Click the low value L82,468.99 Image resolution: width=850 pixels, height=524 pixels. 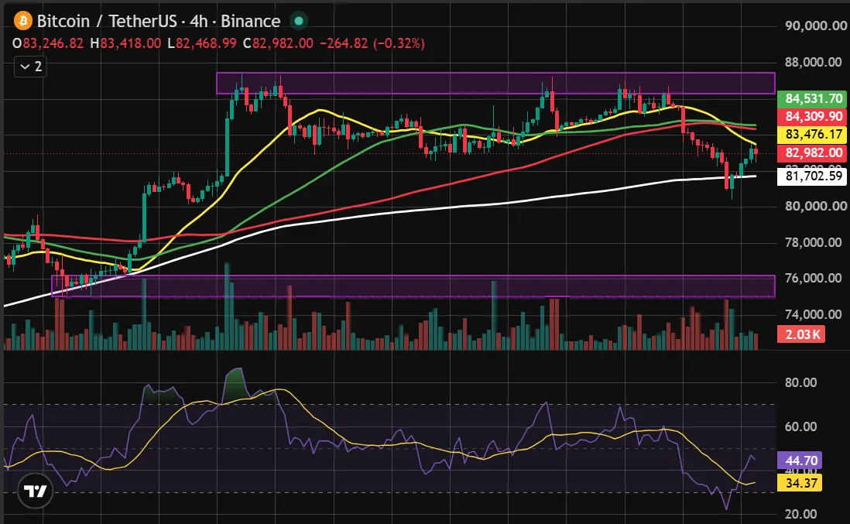point(201,43)
